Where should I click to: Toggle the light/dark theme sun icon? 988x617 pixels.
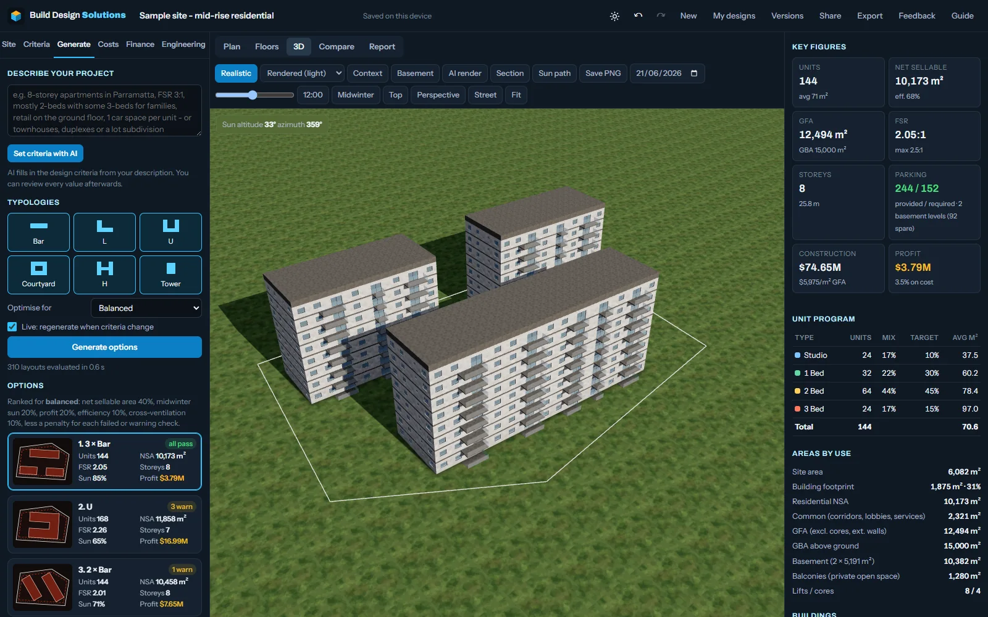point(614,16)
